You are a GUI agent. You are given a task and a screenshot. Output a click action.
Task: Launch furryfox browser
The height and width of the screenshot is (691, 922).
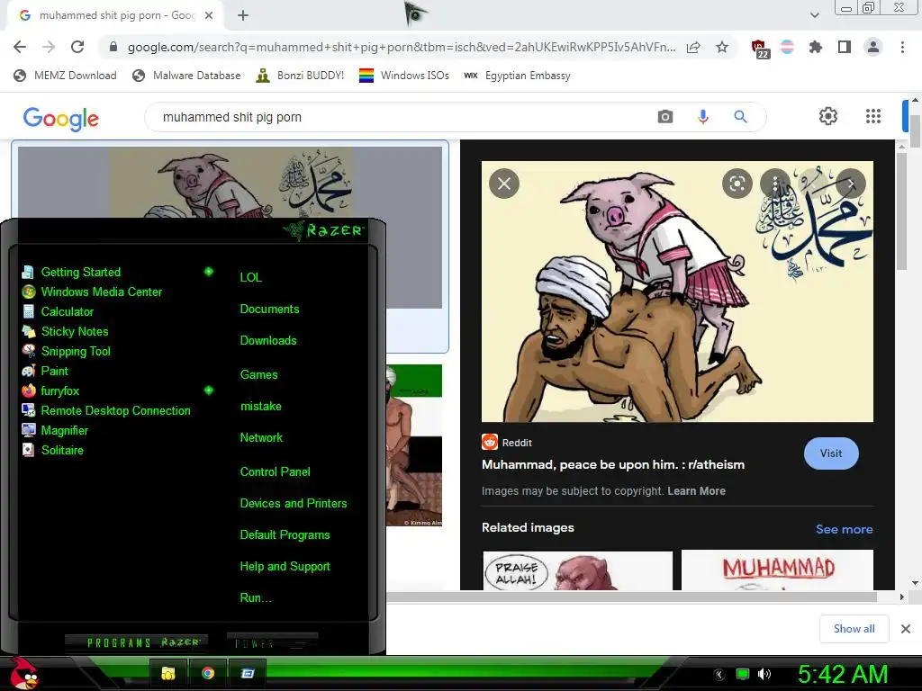coord(50,390)
